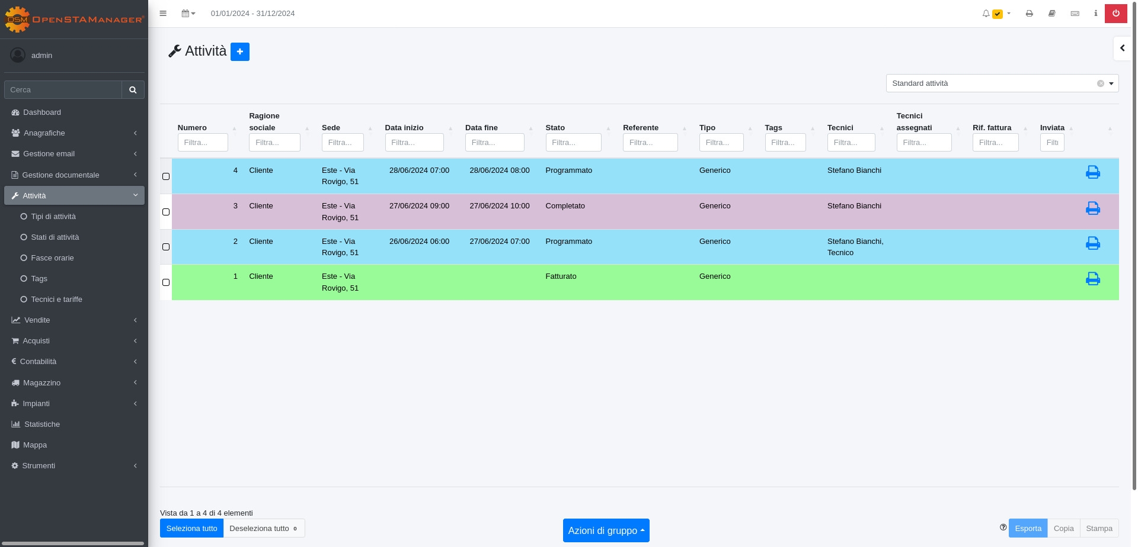Click the blue plus button to add activity
The height and width of the screenshot is (547, 1138).
pos(239,52)
